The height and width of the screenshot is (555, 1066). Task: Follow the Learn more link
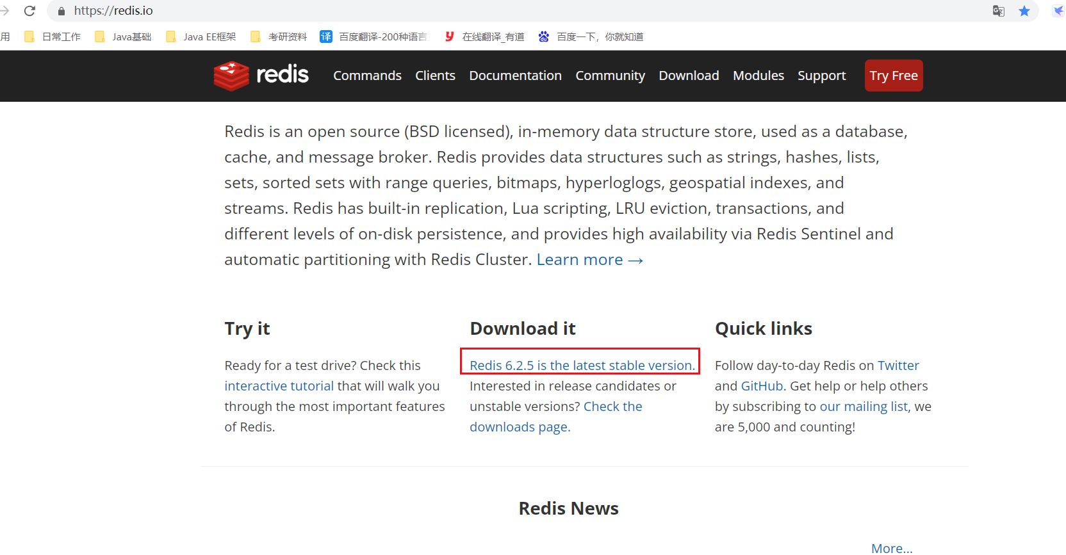coord(590,259)
